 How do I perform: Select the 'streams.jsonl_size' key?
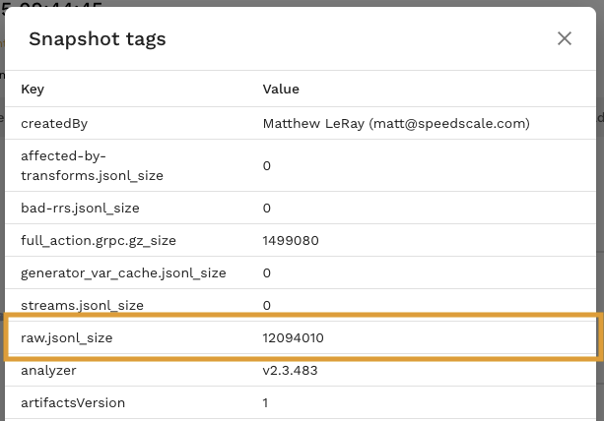click(x=83, y=305)
